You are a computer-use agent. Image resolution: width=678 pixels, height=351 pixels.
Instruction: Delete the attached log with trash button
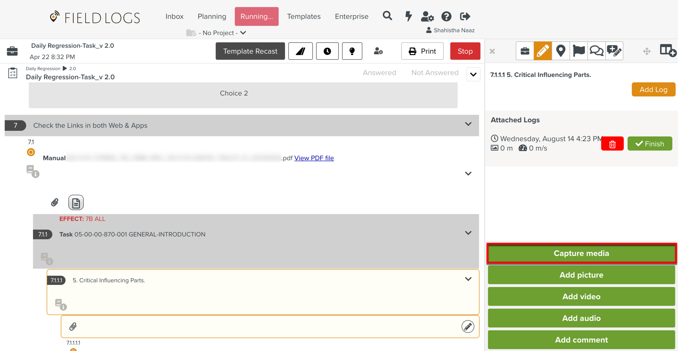coord(612,144)
